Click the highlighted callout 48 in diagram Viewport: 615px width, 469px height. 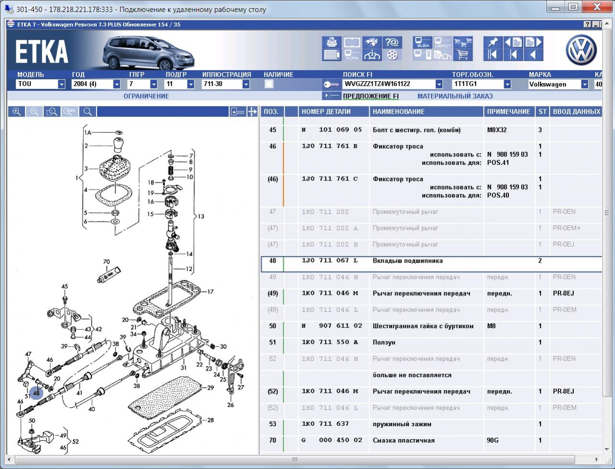[37, 393]
